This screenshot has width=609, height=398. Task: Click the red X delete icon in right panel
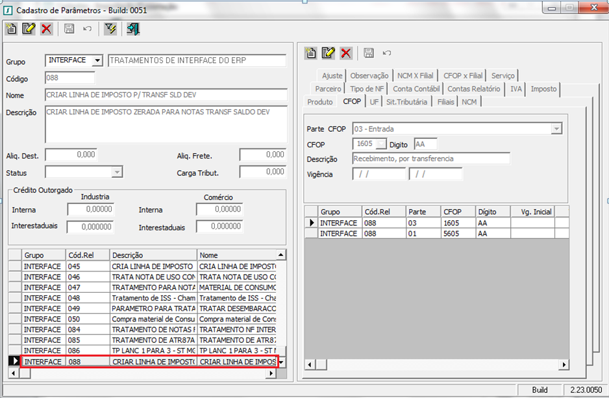(x=346, y=53)
